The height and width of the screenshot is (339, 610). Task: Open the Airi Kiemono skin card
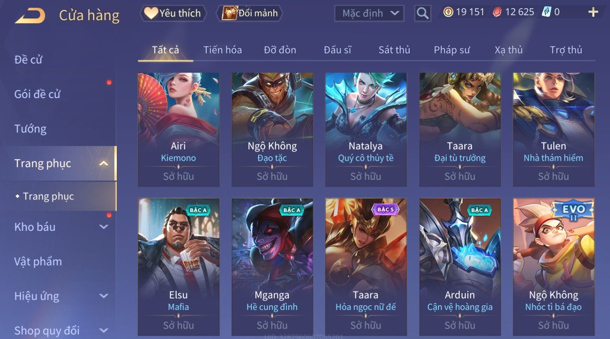178,130
